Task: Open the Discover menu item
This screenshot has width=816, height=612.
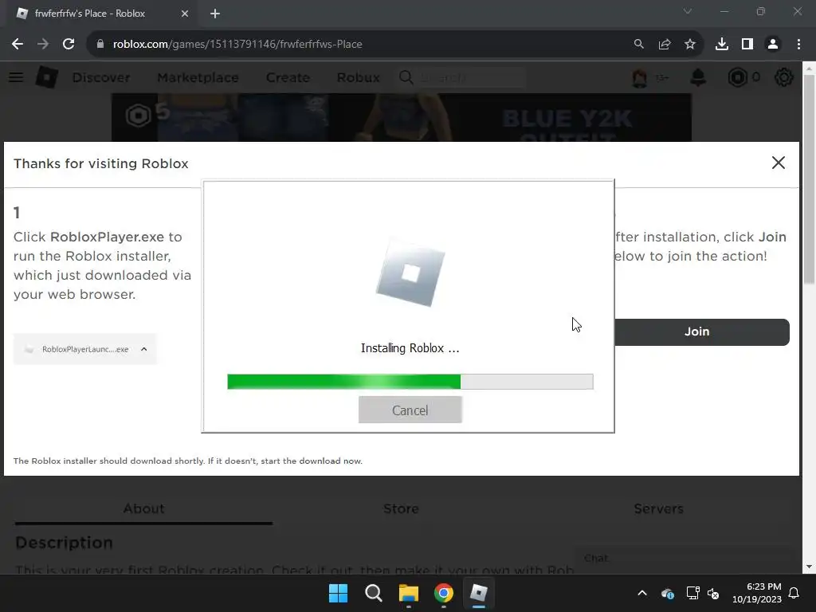Action: pyautogui.click(x=101, y=77)
